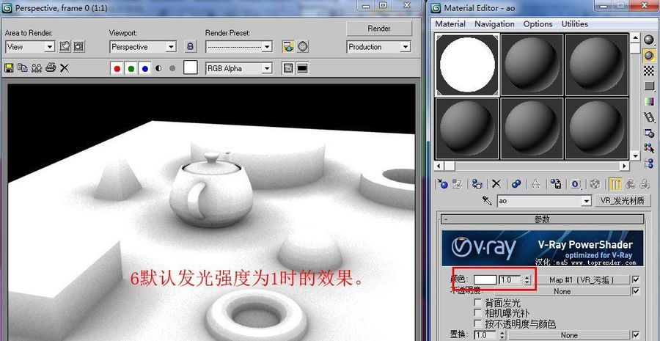660x341 pixels.
Task: Collapse the 参数 rollout
Action: pyautogui.click(x=542, y=219)
